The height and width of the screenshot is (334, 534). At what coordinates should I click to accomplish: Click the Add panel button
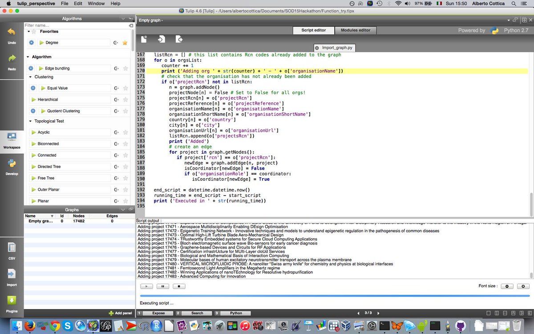121,313
